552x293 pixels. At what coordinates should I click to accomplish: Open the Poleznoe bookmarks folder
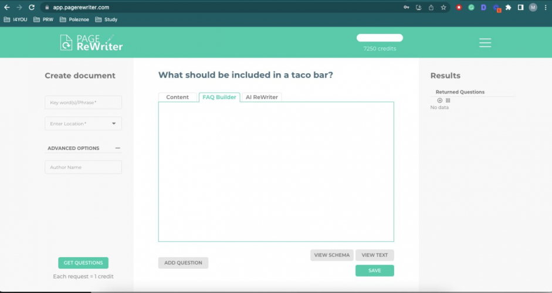74,20
